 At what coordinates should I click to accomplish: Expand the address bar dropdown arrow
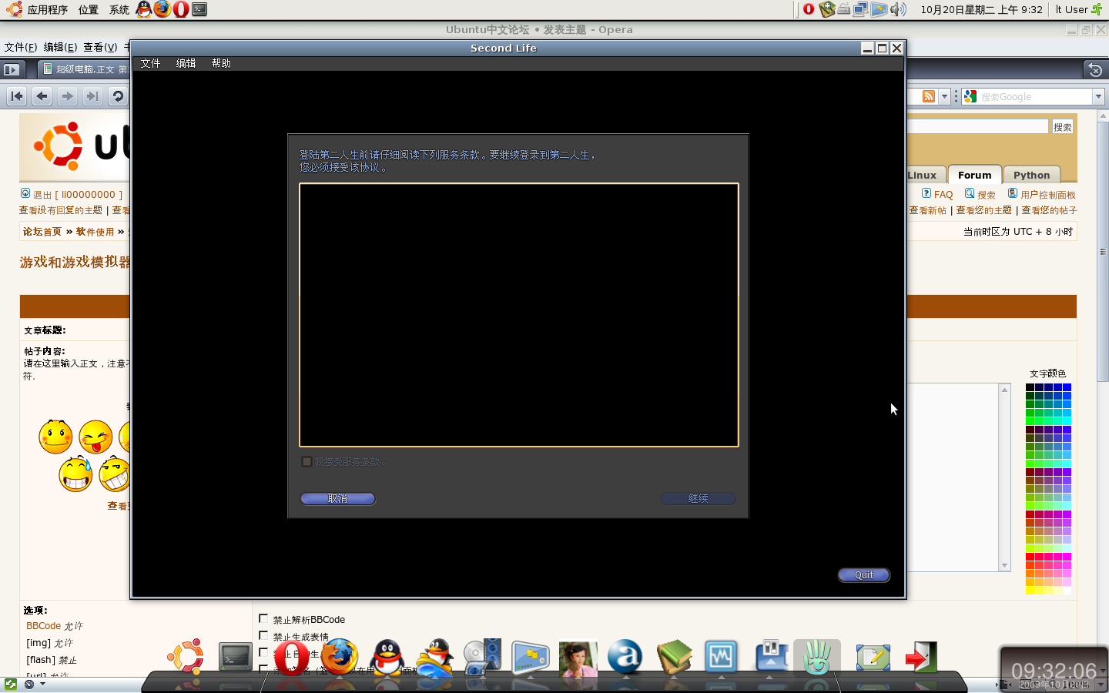click(x=945, y=96)
